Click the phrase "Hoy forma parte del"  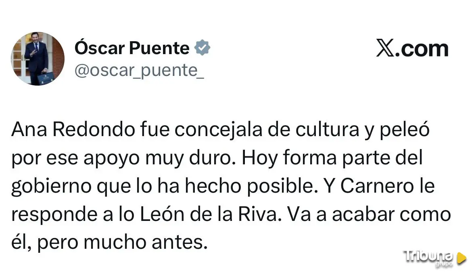coord(332,158)
